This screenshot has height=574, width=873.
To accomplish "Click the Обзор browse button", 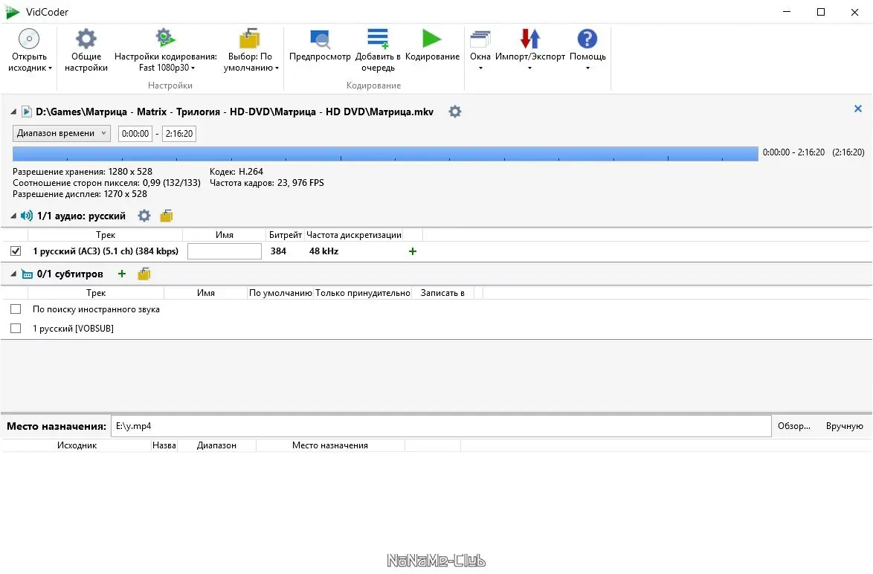I will (x=794, y=426).
